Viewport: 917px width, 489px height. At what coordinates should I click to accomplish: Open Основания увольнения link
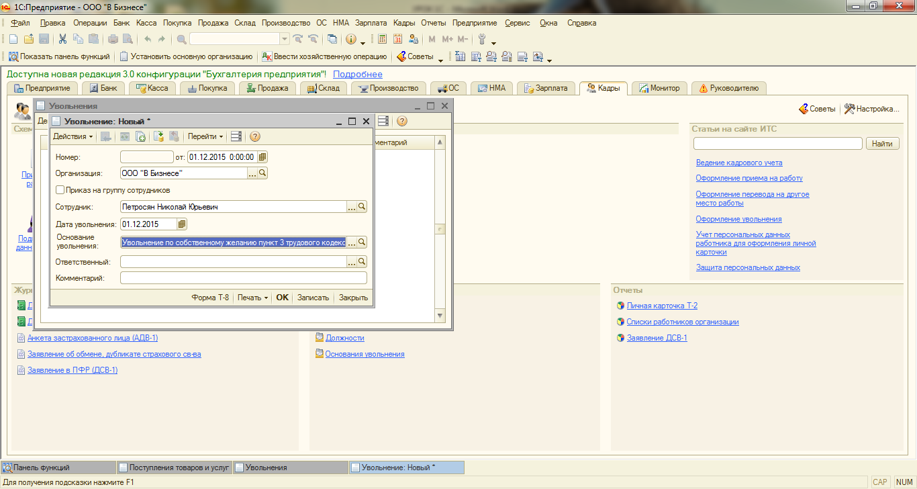tap(365, 354)
